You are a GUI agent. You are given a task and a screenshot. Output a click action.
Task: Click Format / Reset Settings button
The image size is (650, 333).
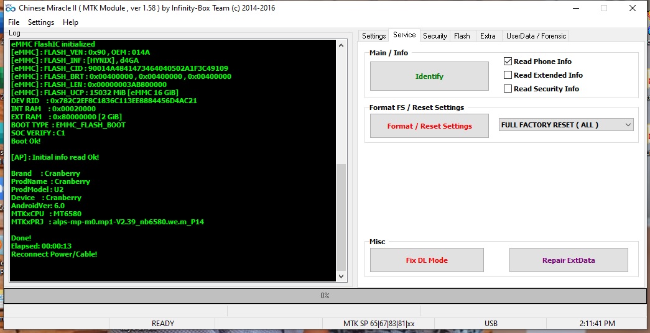[429, 126]
